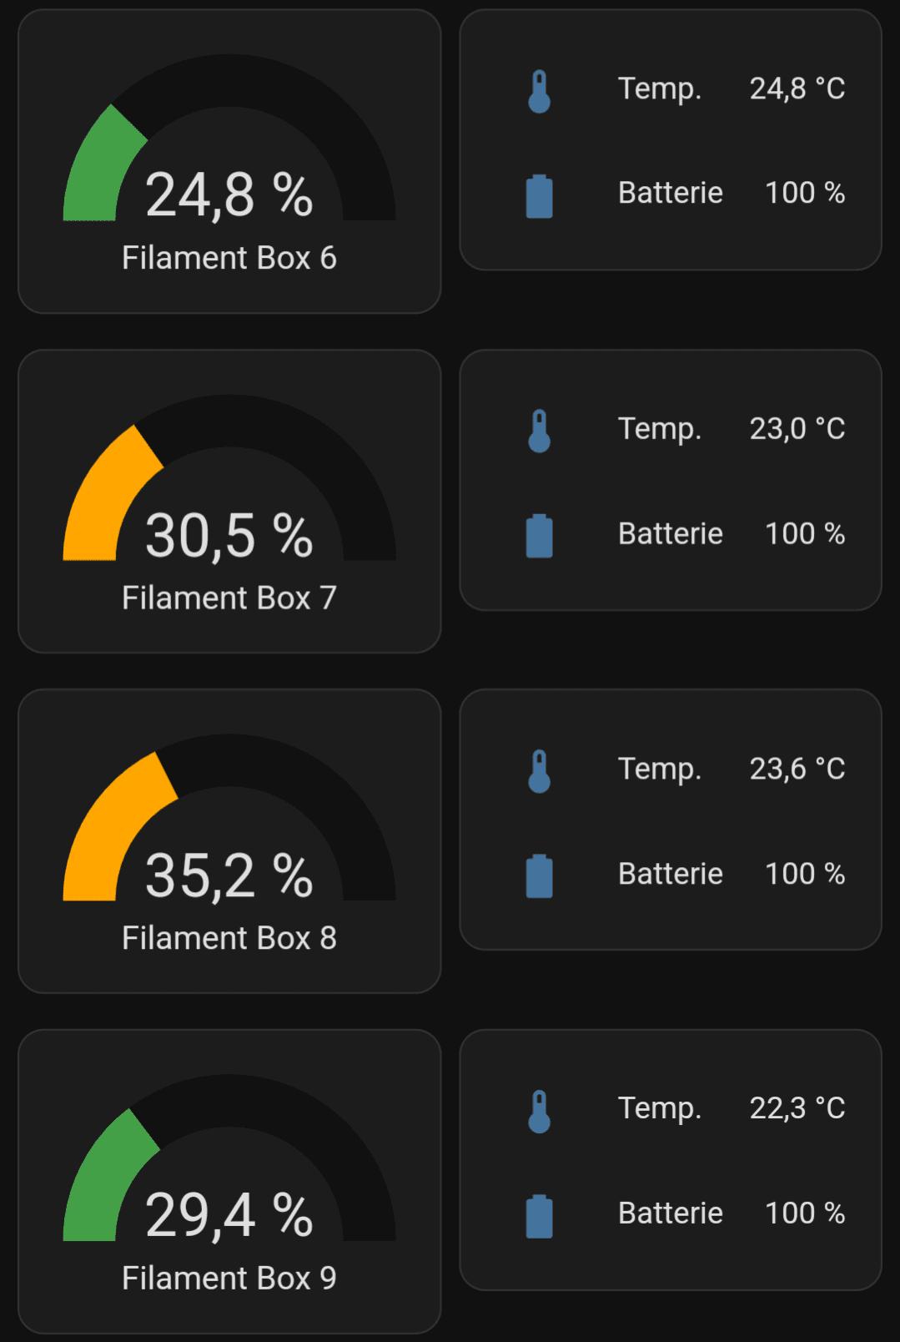
Task: Click the Filament Box 6 name label
Action: 229,258
